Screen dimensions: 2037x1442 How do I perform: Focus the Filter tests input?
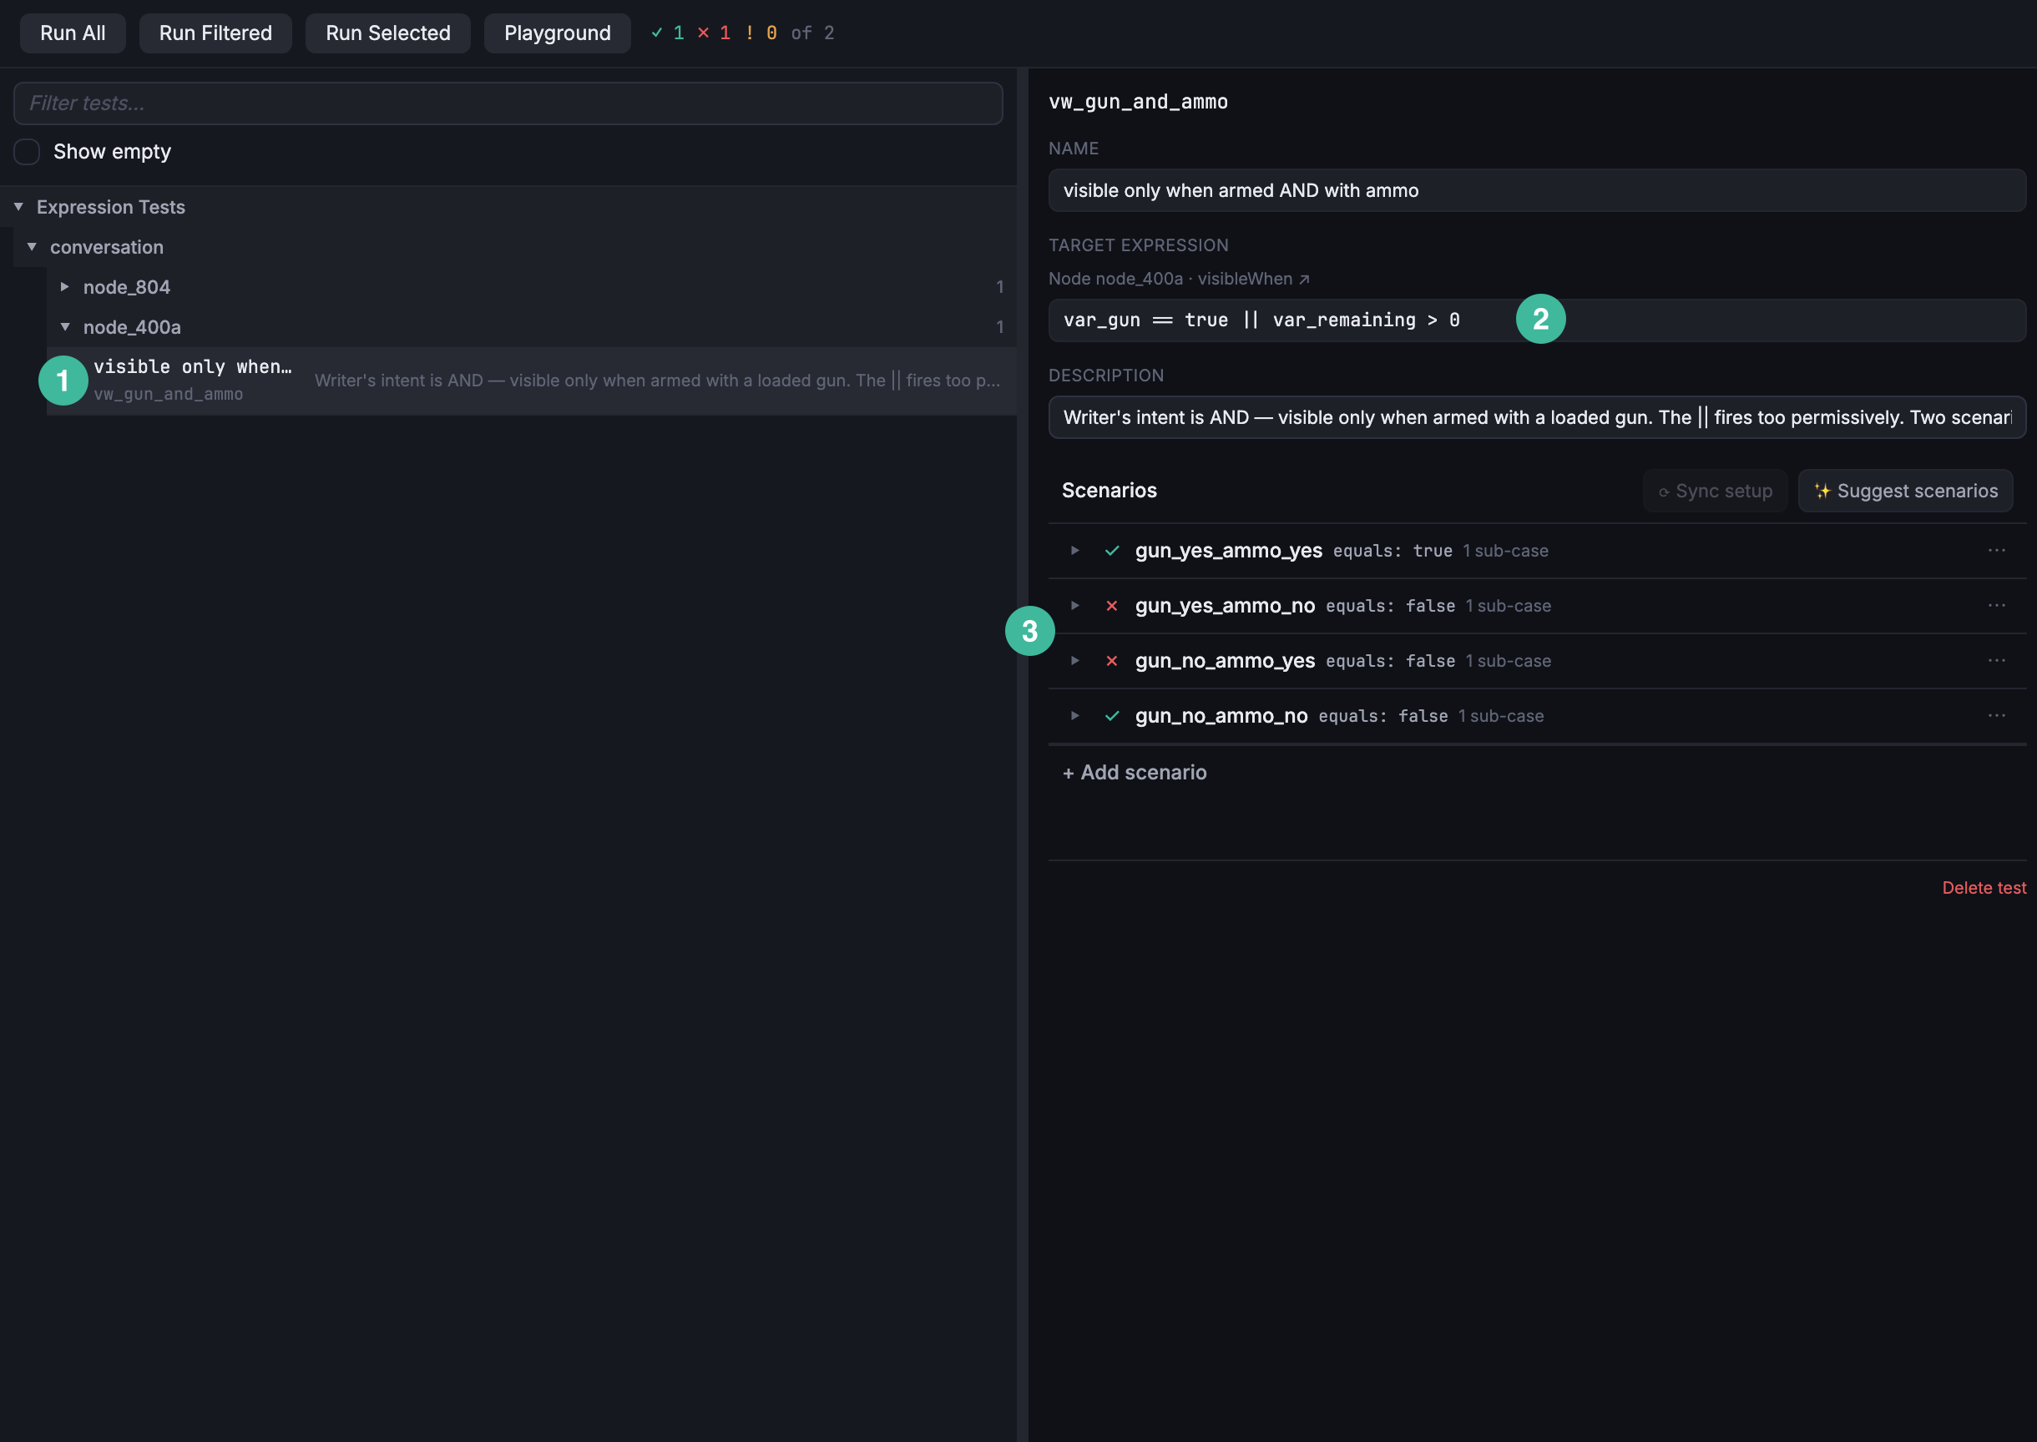point(508,103)
